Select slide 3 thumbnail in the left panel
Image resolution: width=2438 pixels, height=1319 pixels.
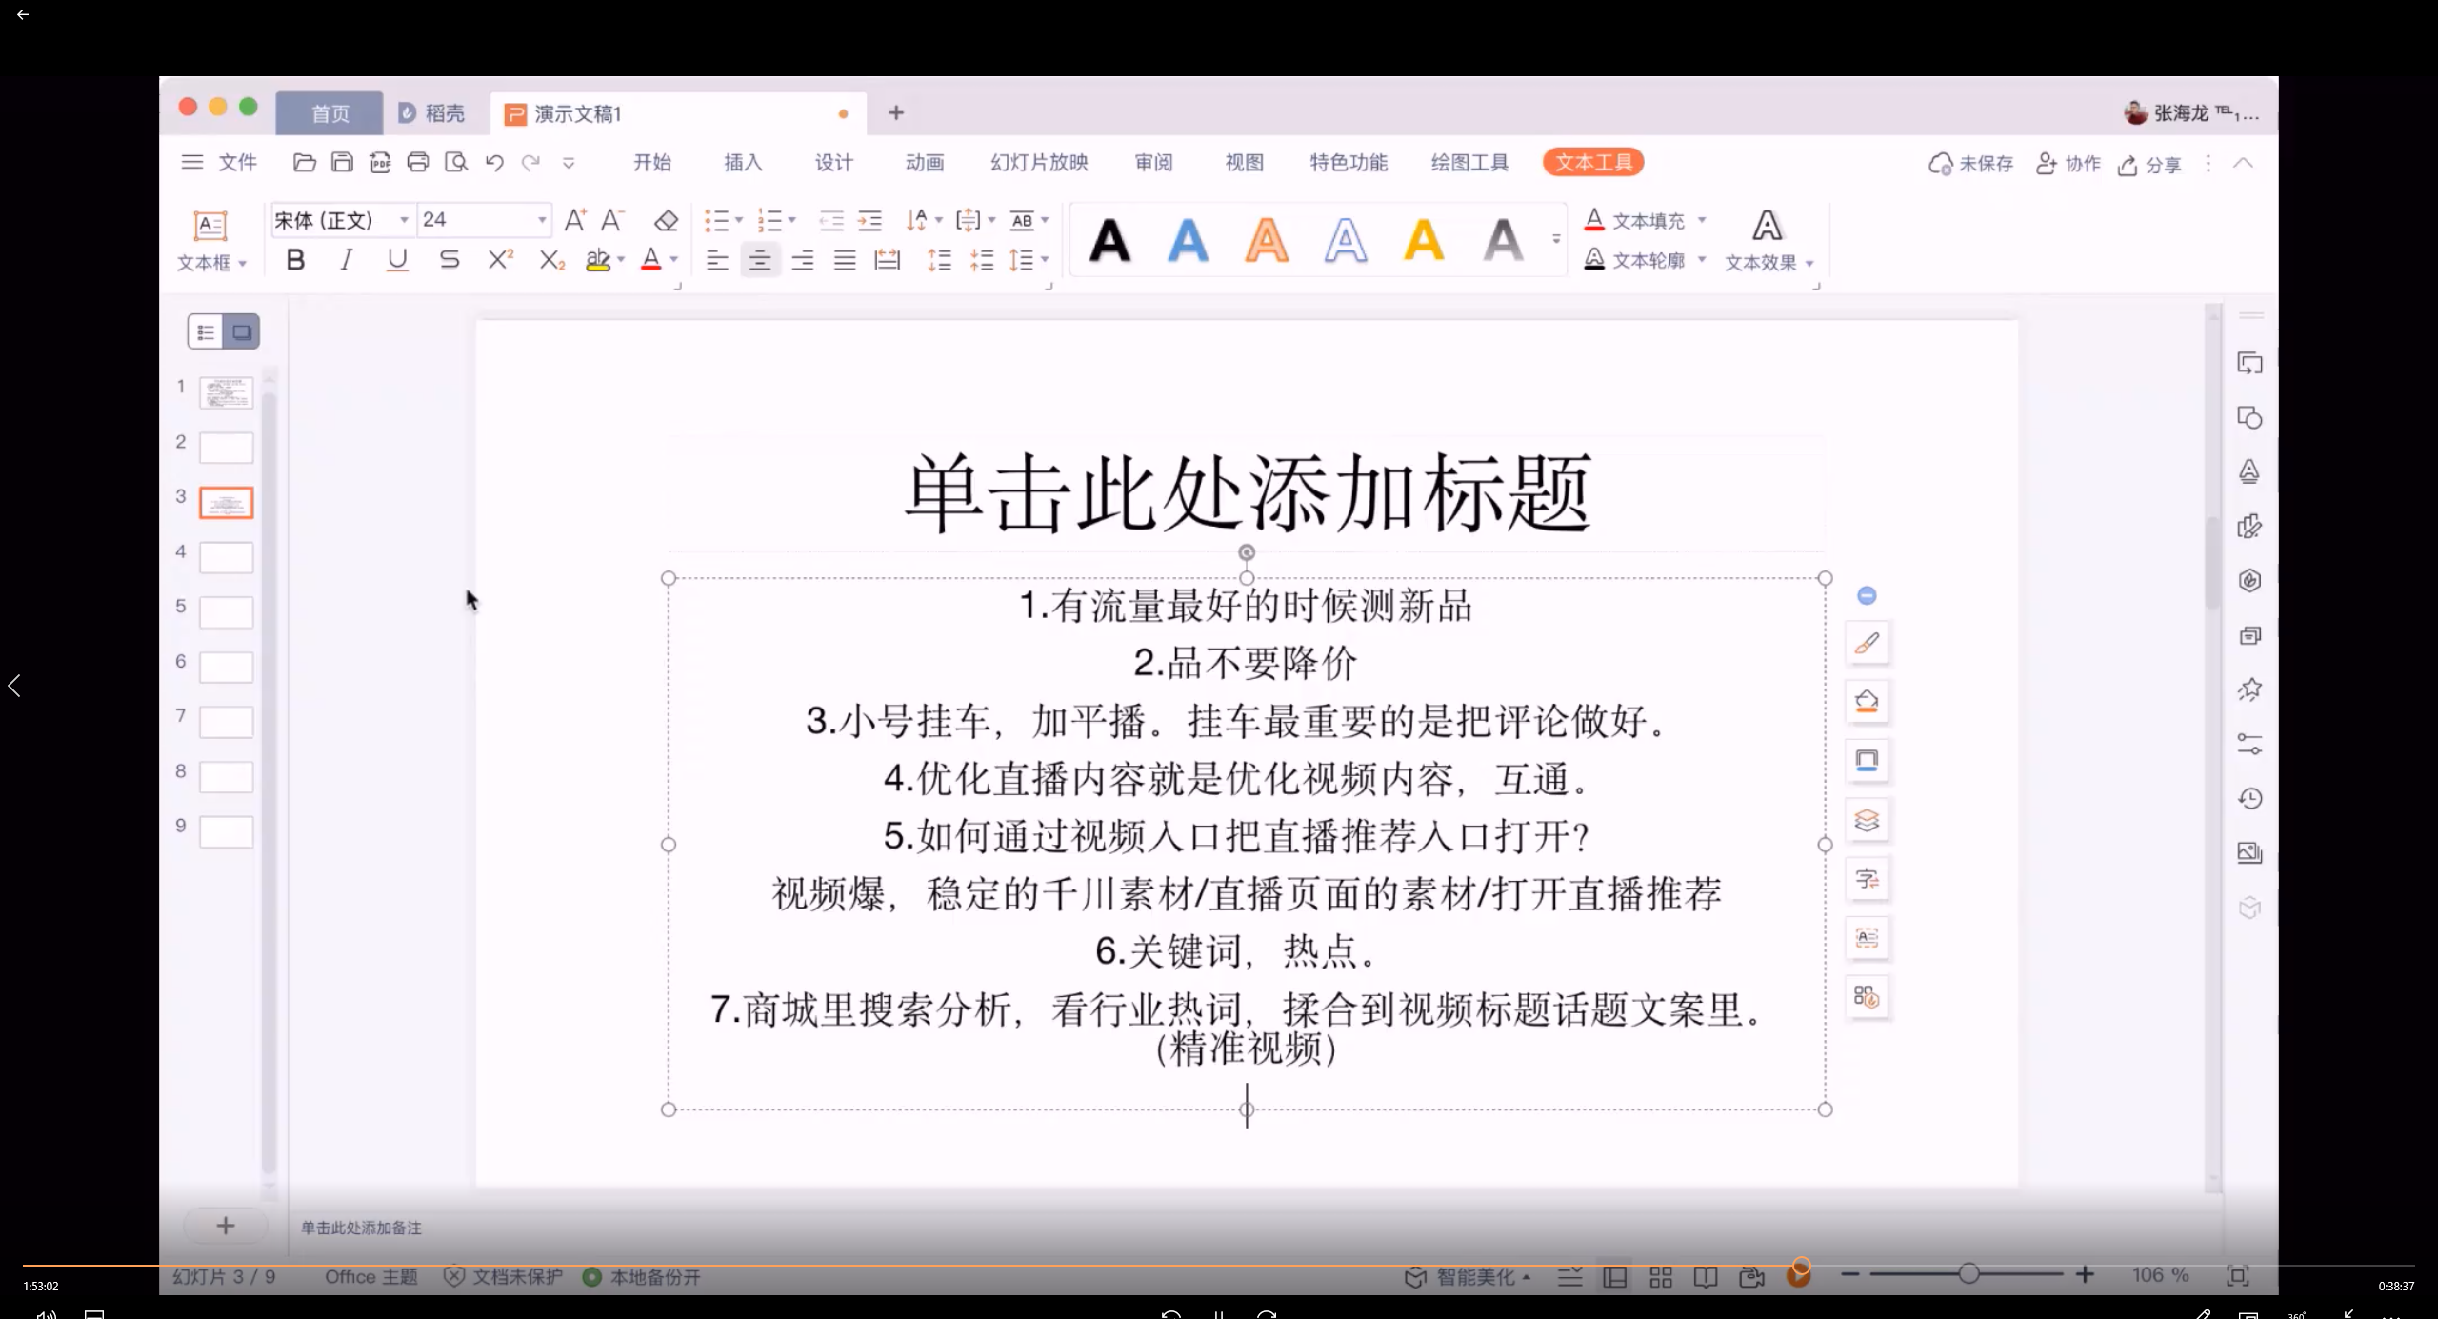click(x=226, y=502)
